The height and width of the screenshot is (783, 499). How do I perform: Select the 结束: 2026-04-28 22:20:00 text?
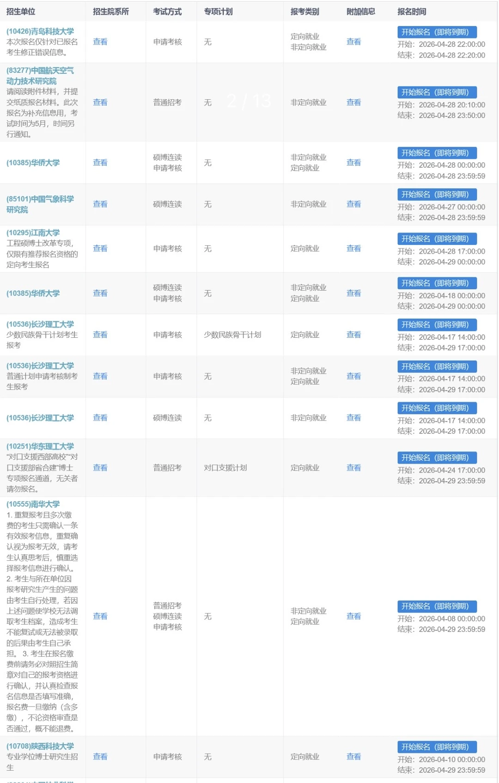point(441,55)
